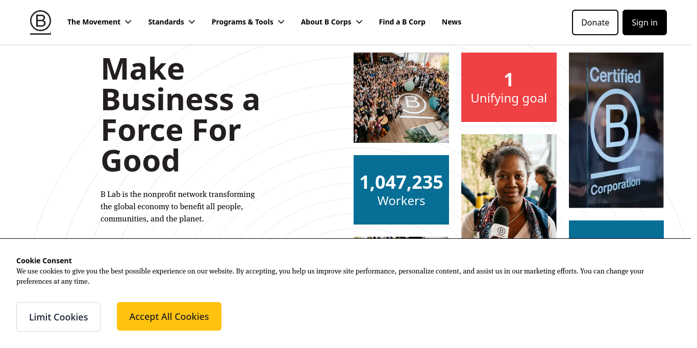Open the crowd gathering photo
Screen dimensions: 697x348
coord(401,97)
